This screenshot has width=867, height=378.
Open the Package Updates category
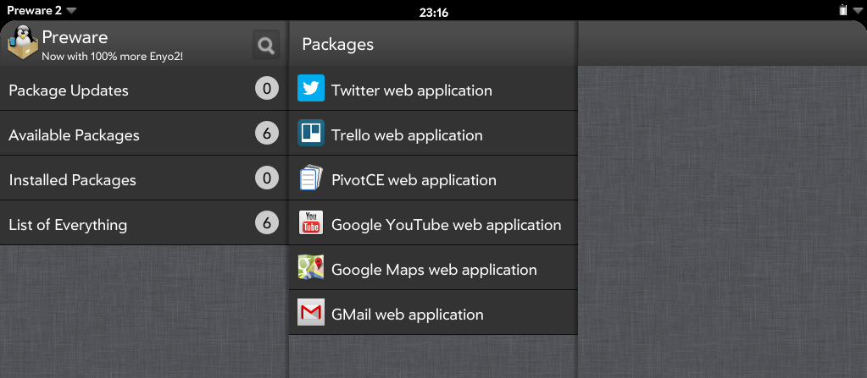coord(127,90)
